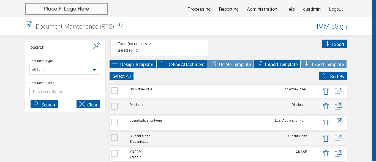Expand the Document Type dropdown
Screen dimensions: 376x162
[65, 70]
